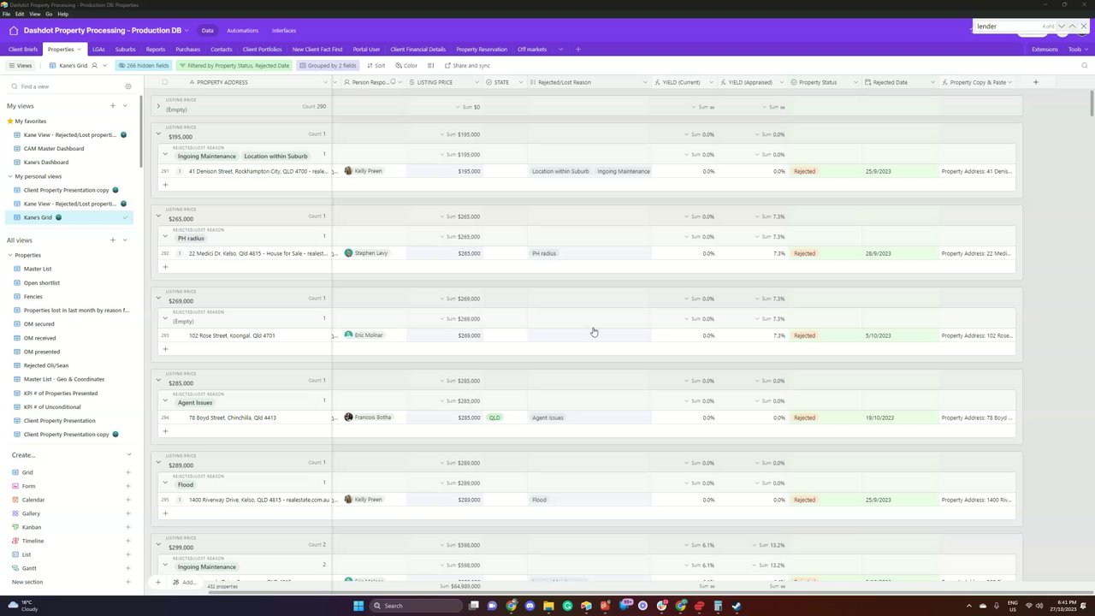Open view settings gear in the sidebar
The image size is (1095, 616).
point(128,86)
